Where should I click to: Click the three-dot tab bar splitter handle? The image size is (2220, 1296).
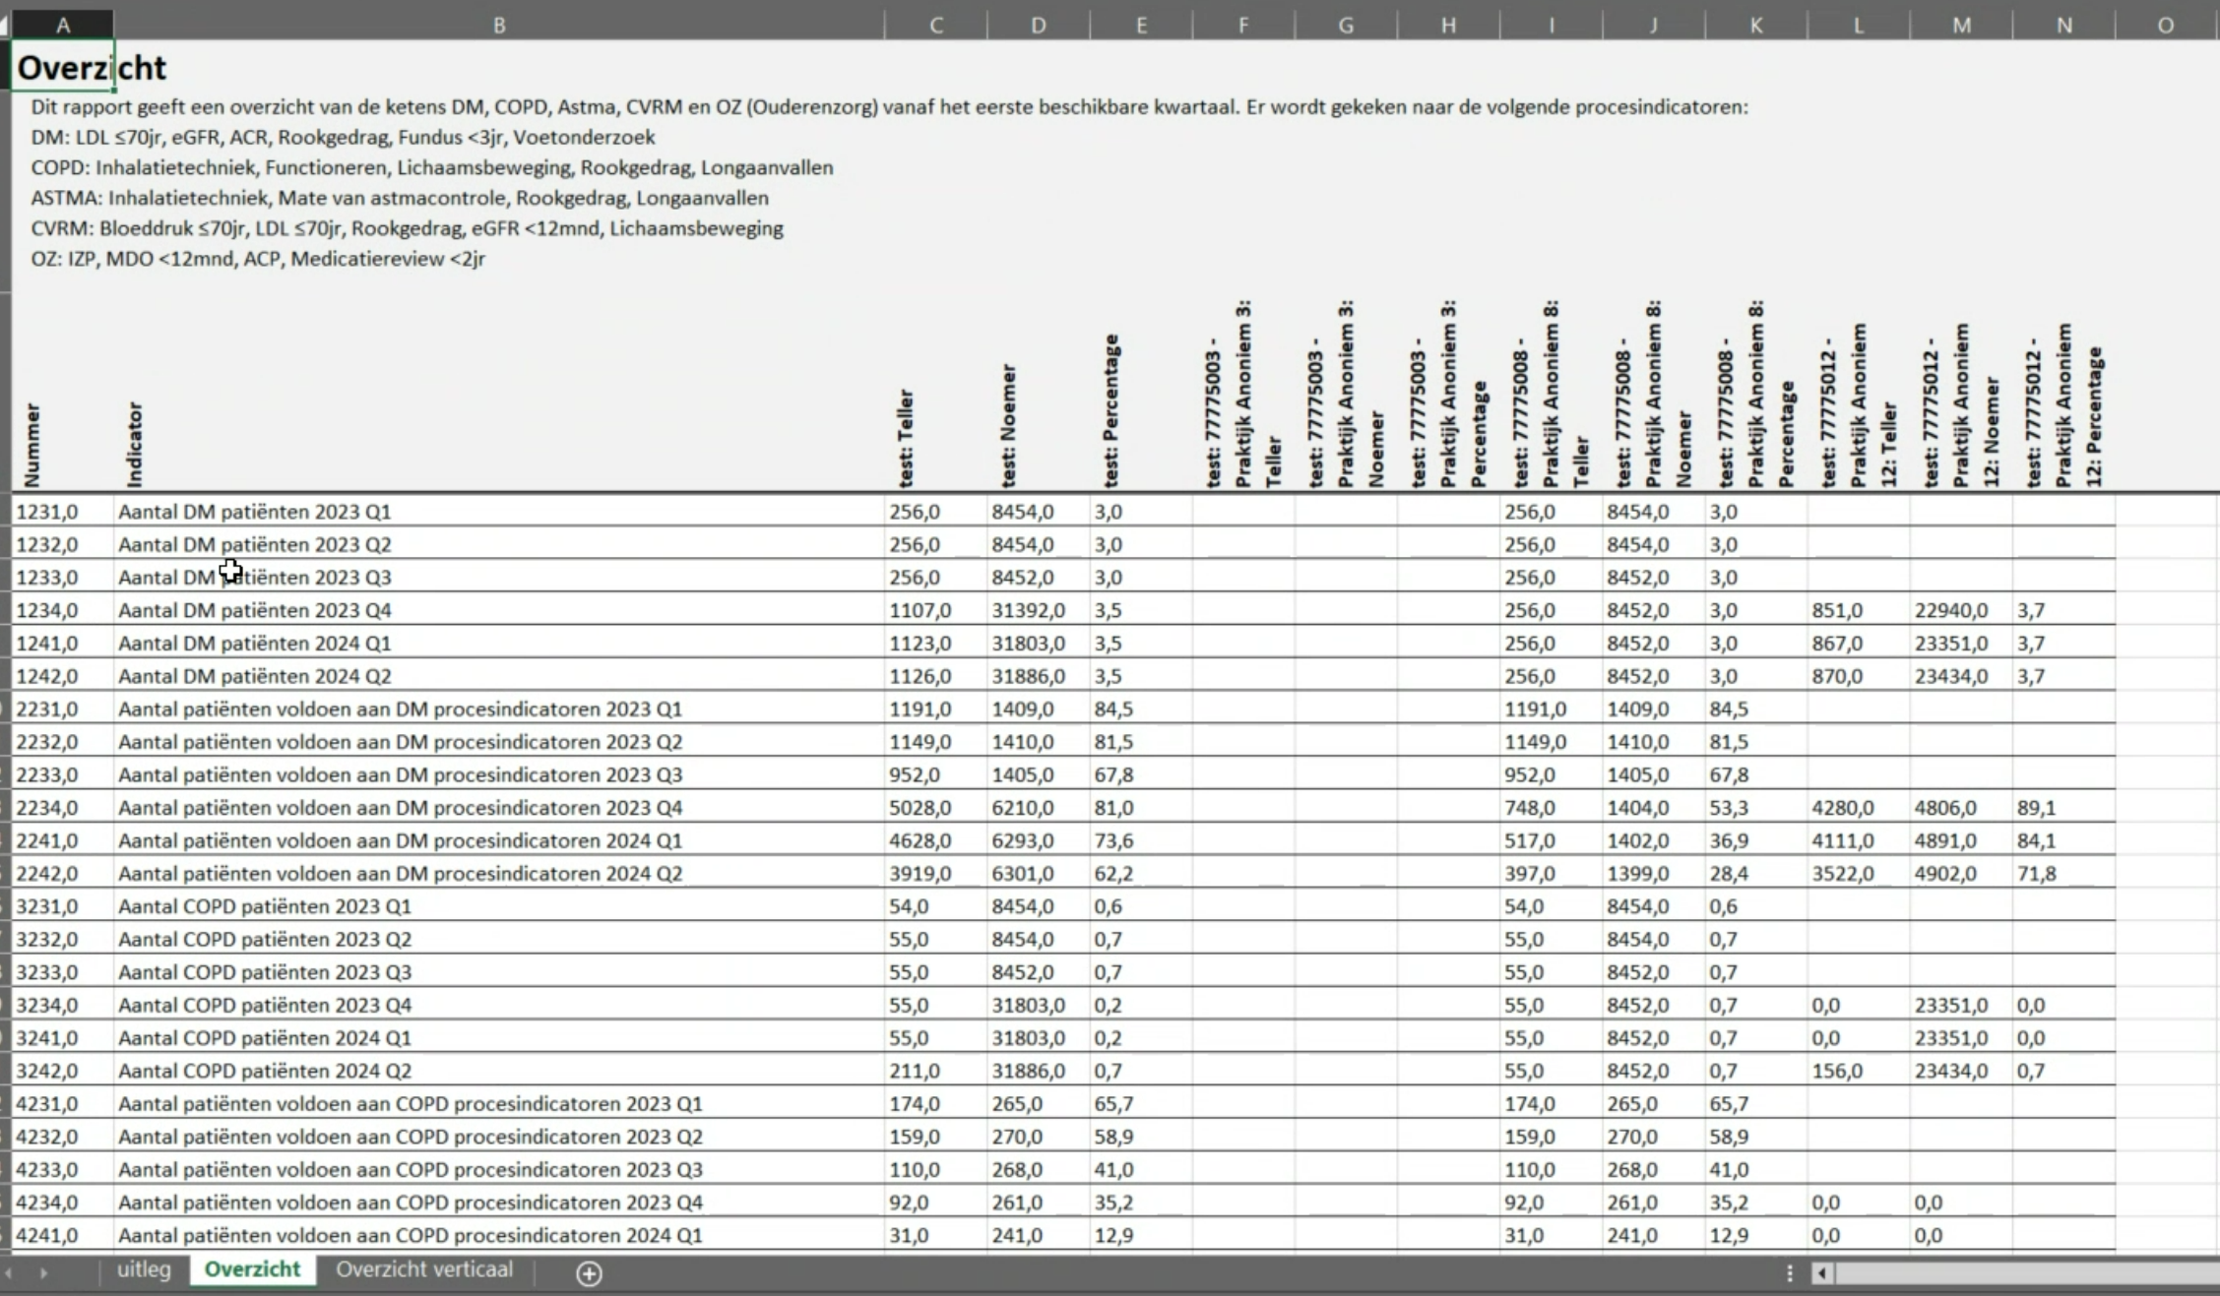coord(1789,1273)
